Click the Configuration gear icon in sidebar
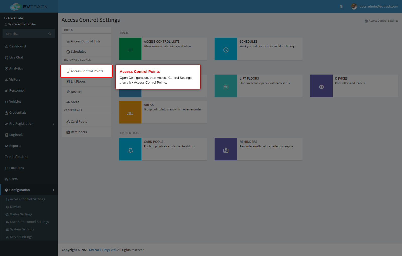 [7, 190]
